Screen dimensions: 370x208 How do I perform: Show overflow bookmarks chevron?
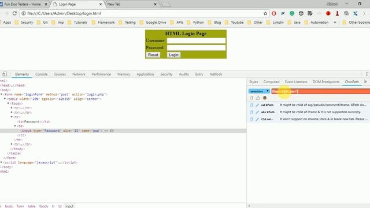tap(335, 23)
